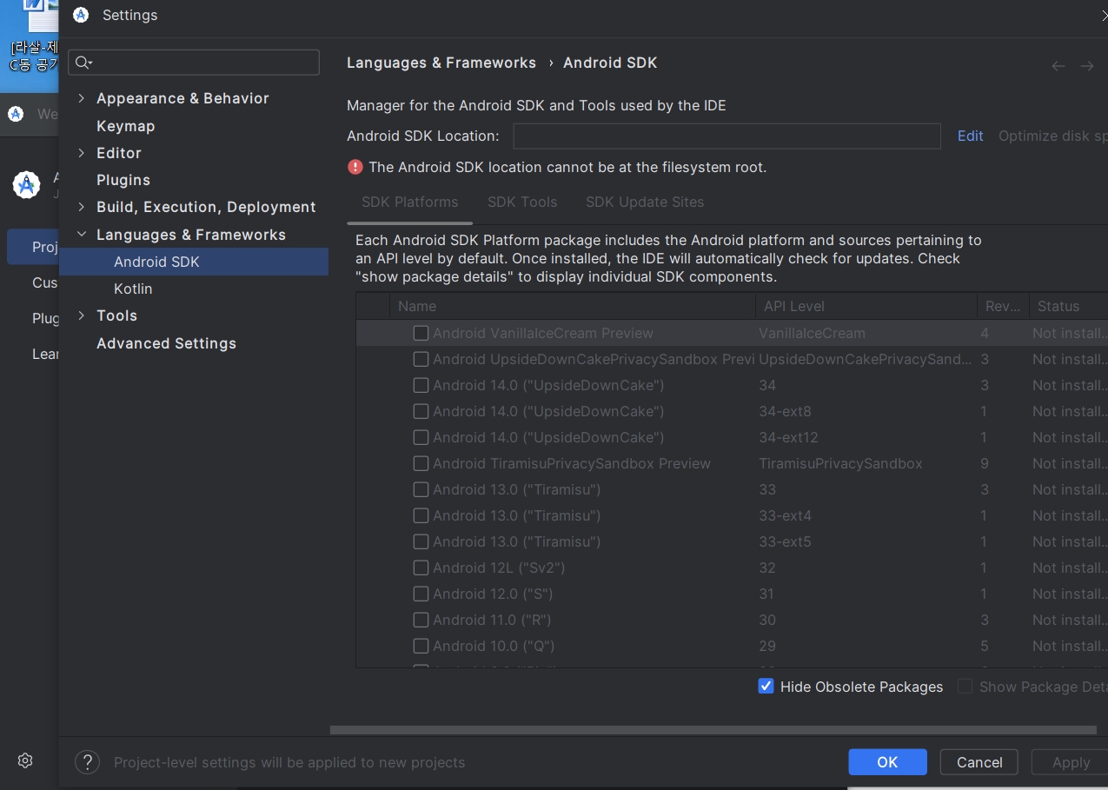Collapse Languages & Frameworks node
This screenshot has height=790, width=1108.
[x=82, y=235]
